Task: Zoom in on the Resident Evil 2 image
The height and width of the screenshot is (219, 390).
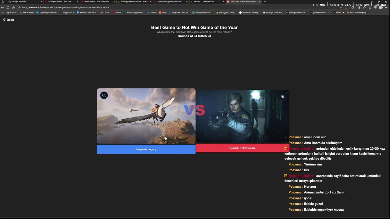Action: [283, 97]
